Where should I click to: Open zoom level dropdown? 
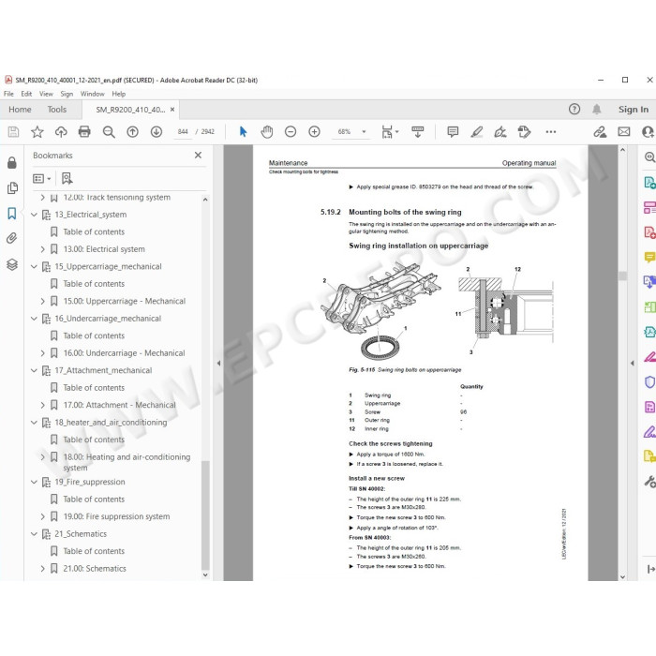364,132
